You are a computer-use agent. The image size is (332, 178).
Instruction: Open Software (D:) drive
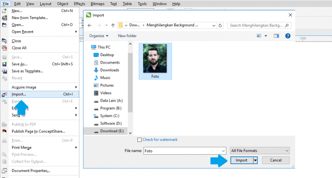pyautogui.click(x=108, y=124)
